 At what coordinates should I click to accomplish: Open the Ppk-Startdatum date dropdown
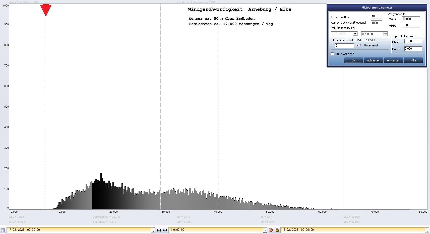click(x=355, y=34)
